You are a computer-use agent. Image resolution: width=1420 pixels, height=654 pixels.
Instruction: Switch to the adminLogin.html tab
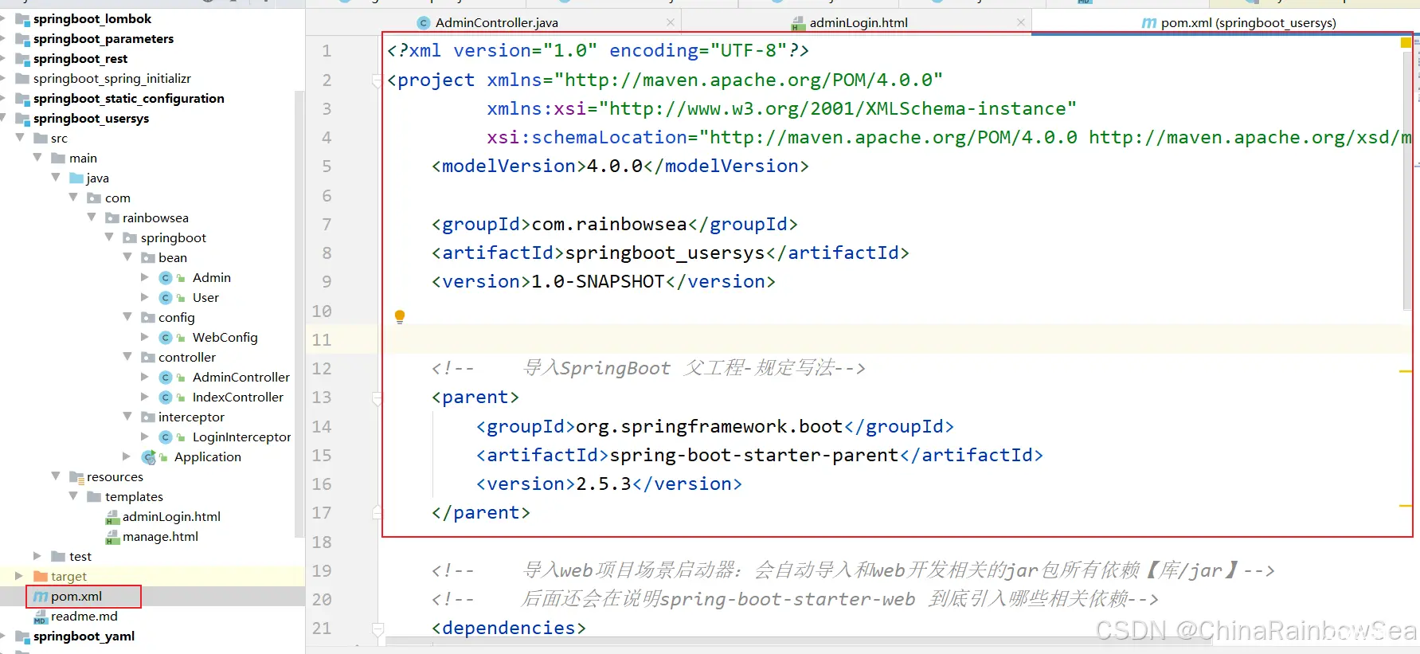859,22
